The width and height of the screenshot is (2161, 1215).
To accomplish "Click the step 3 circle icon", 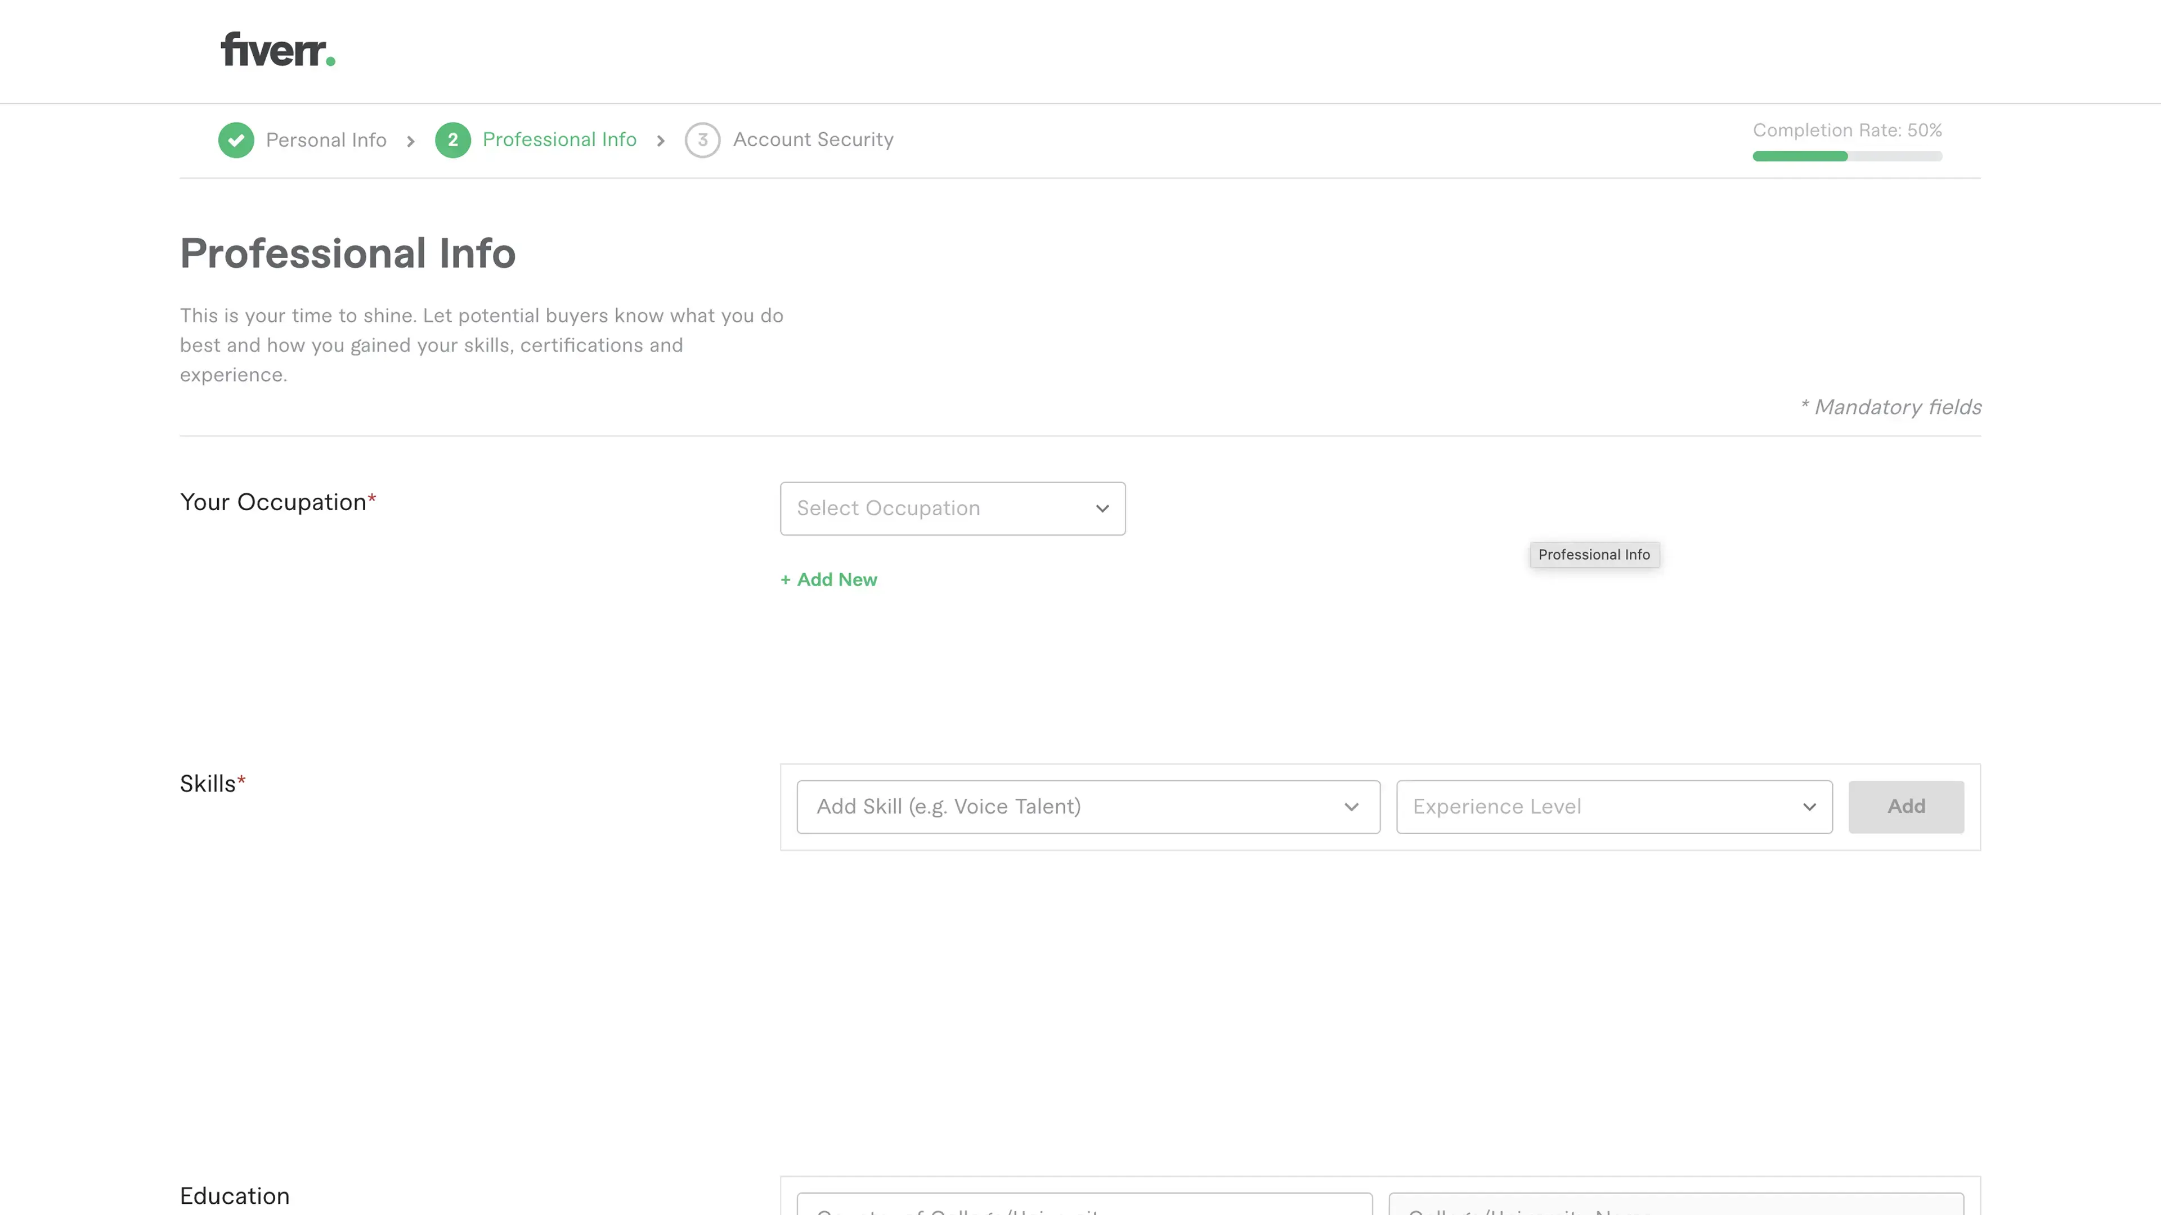I will point(702,140).
